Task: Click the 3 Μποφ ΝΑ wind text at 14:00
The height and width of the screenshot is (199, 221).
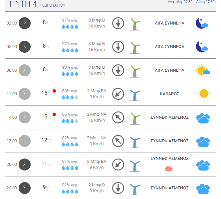Action: pyautogui.click(x=97, y=114)
